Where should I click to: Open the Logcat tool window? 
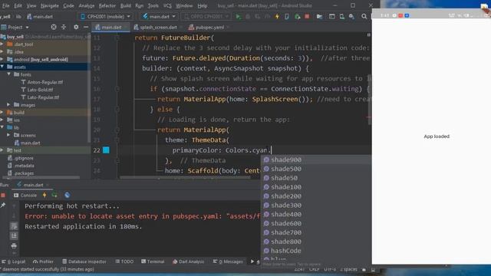click(x=14, y=261)
